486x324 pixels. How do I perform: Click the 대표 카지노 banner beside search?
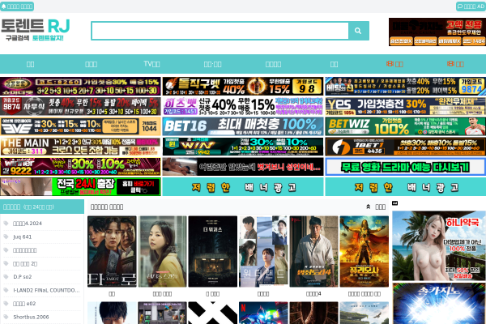437,32
